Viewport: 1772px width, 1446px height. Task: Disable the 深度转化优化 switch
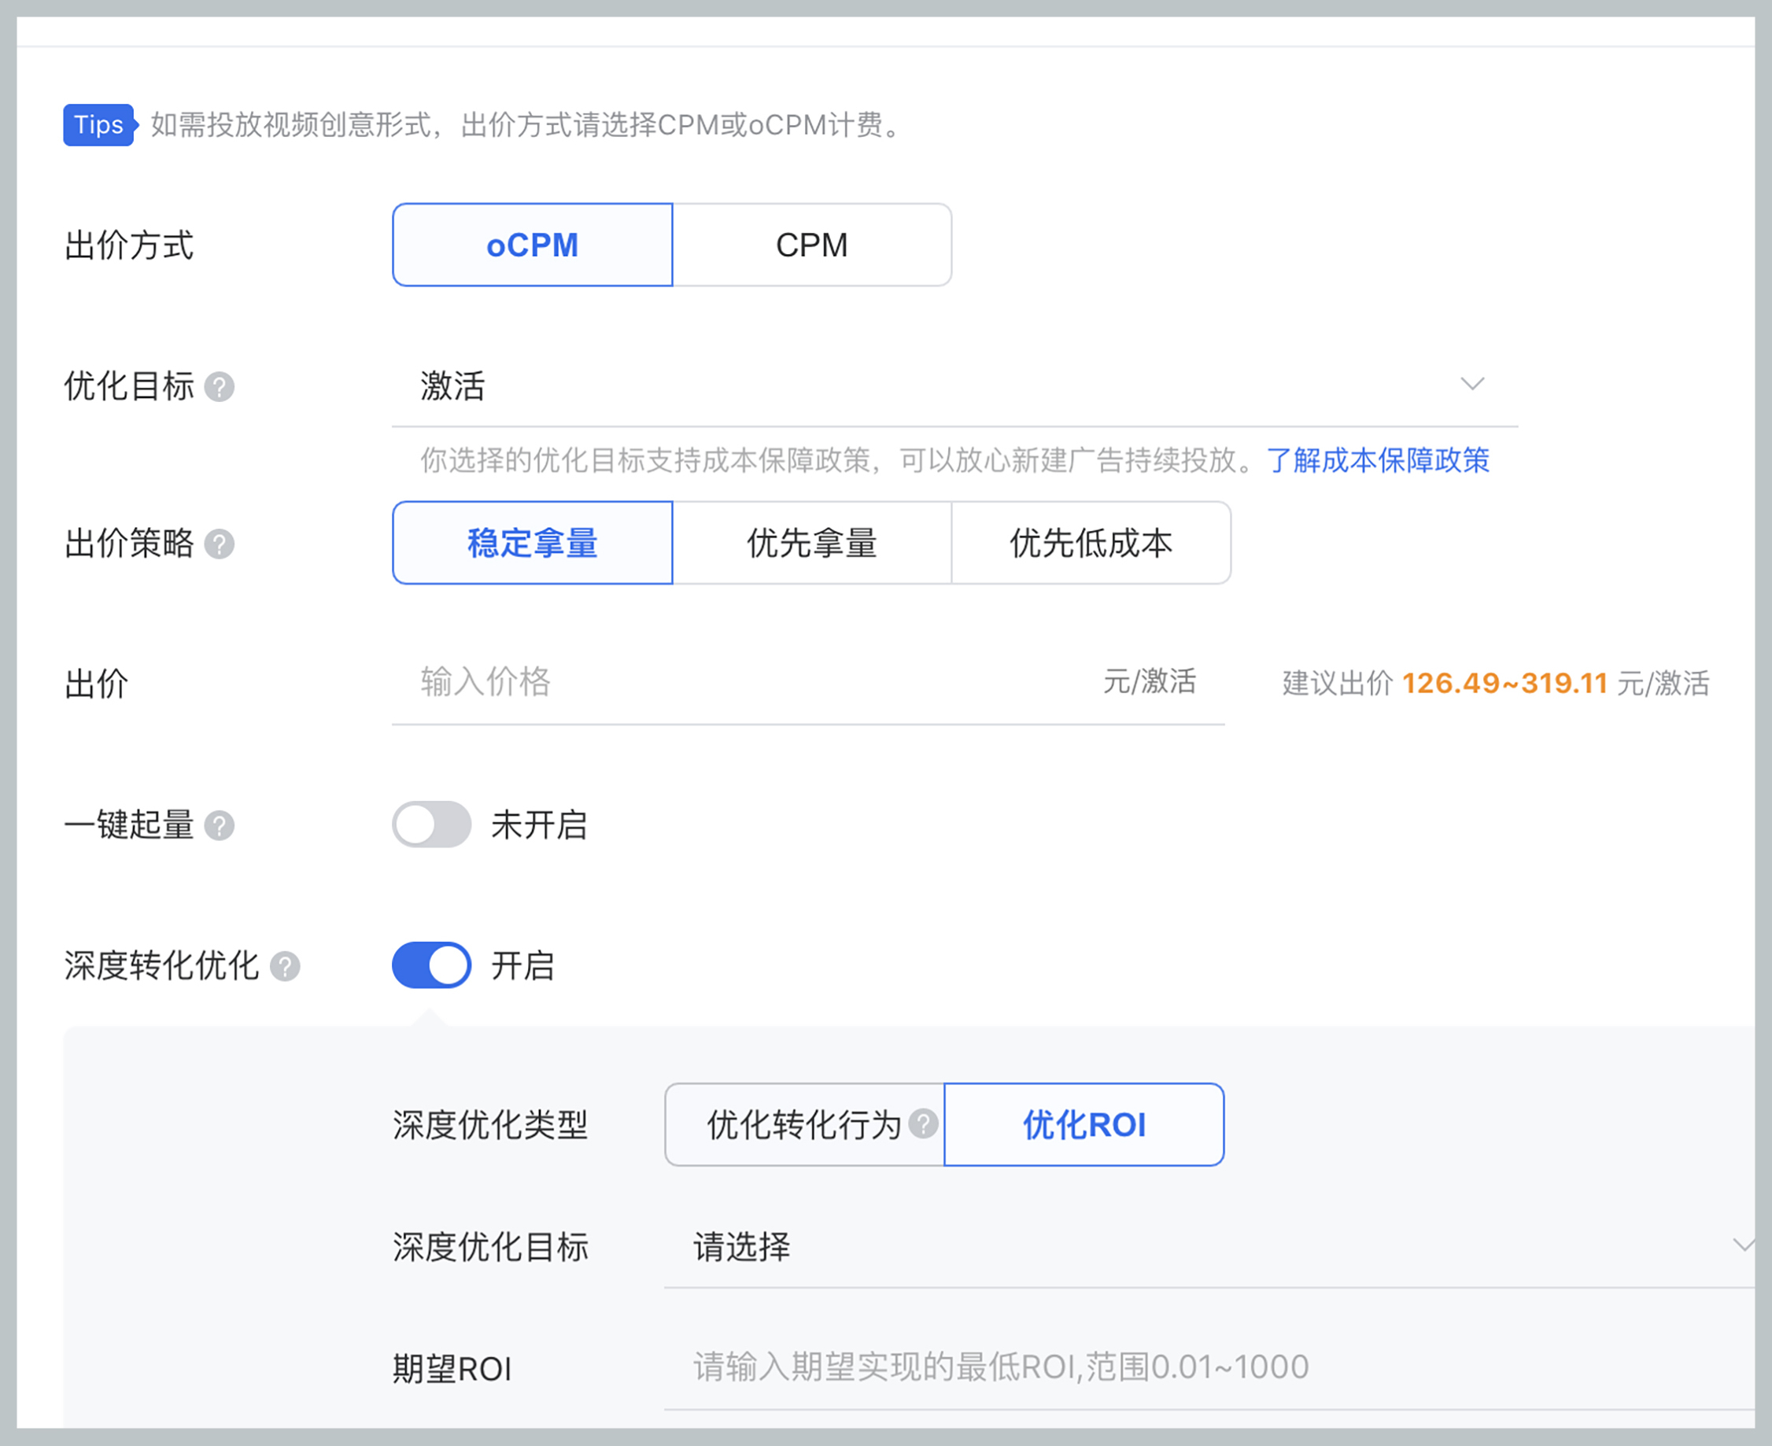click(x=430, y=965)
